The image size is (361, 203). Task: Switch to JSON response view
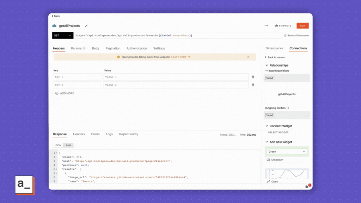[58, 145]
